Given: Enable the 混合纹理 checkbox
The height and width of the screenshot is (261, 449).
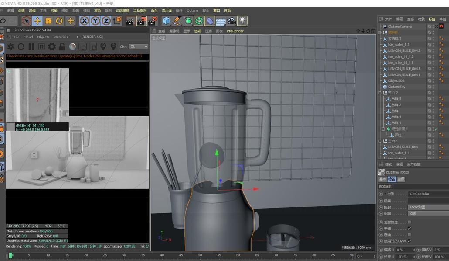Looking at the screenshot, I should [409, 222].
